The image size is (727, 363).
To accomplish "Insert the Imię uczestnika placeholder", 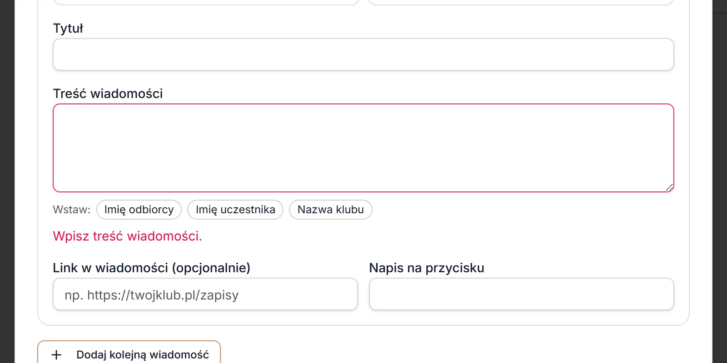I will pos(235,210).
